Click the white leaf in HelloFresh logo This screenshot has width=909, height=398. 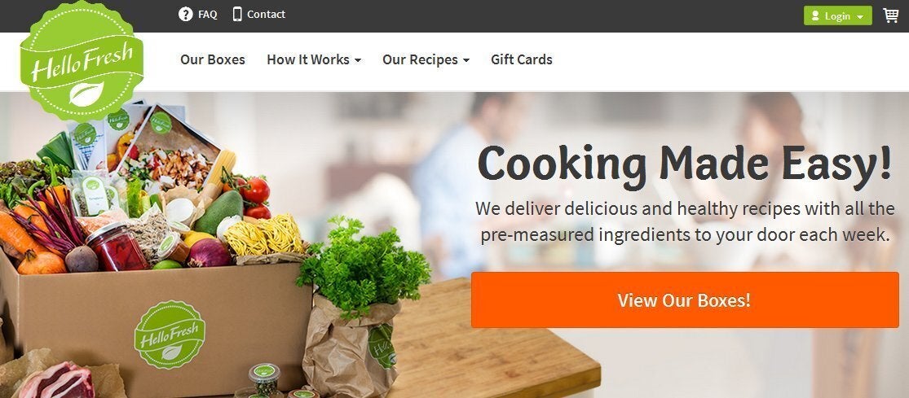pyautogui.click(x=86, y=94)
